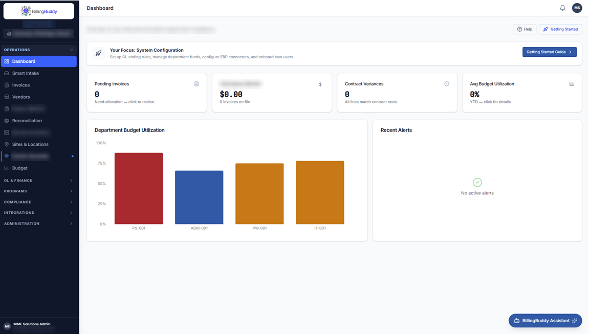Open the Budget page
Screen dimensions: 589x334
coord(39,168)
